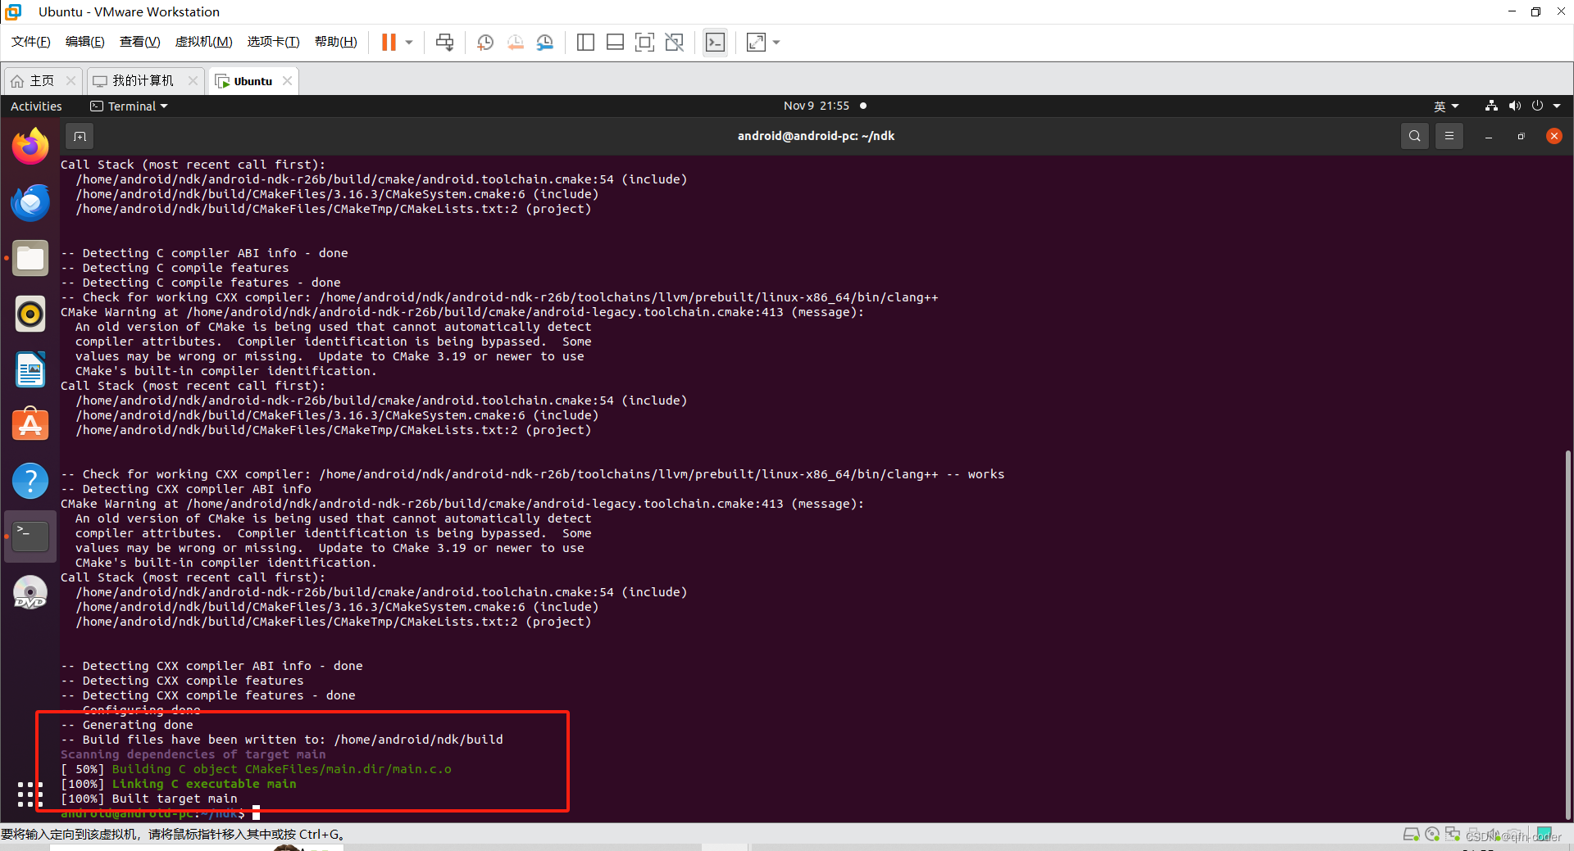Launch Rhythmbox music player
The width and height of the screenshot is (1574, 851).
click(x=30, y=314)
